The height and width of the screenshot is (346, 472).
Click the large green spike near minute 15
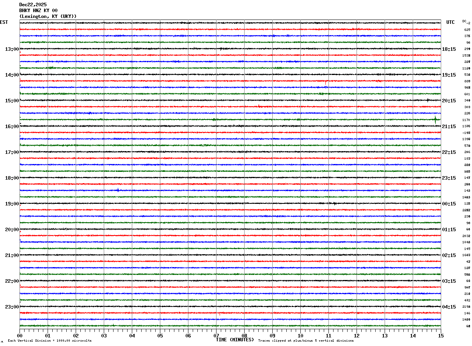(435, 119)
